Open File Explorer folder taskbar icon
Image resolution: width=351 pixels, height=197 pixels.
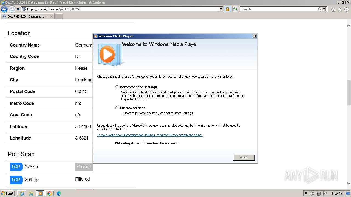point(31,193)
